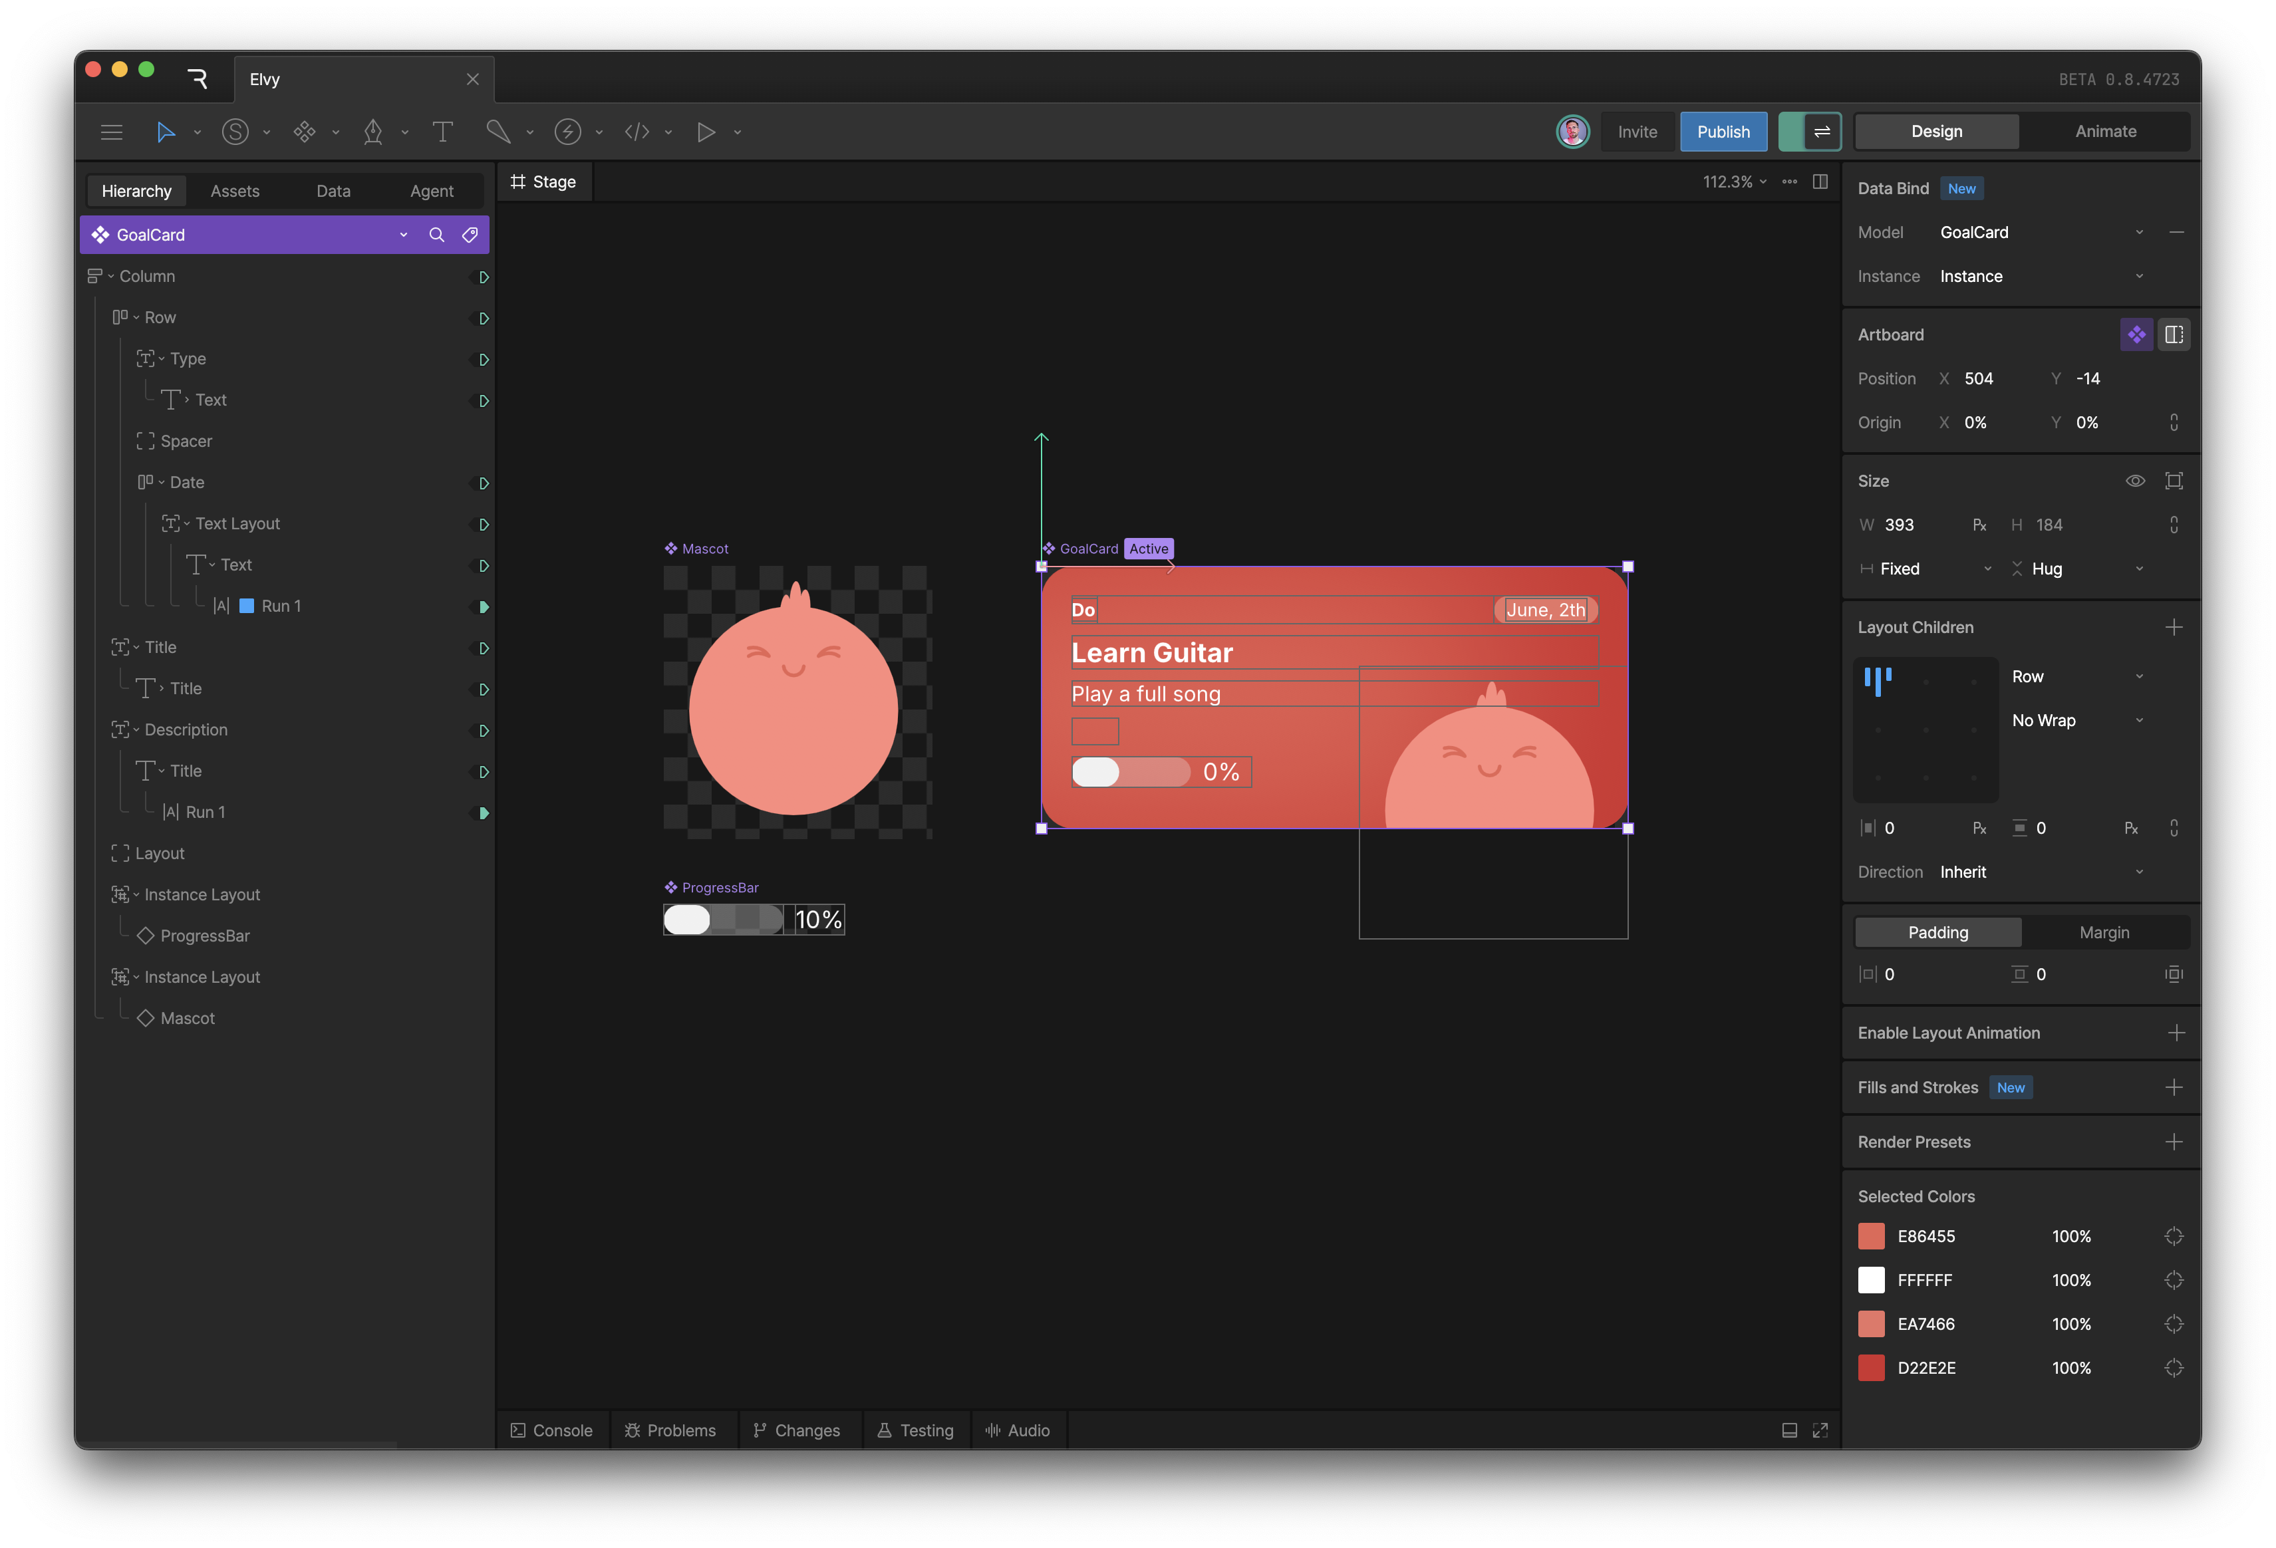Open the No Wrap dropdown

[x=2078, y=721]
